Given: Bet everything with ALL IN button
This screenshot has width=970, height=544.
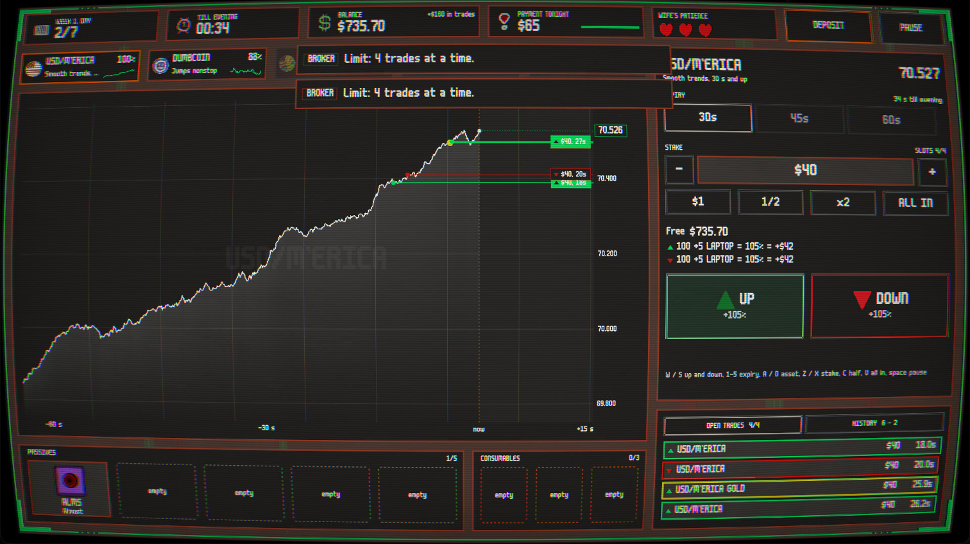Looking at the screenshot, I should pyautogui.click(x=915, y=203).
